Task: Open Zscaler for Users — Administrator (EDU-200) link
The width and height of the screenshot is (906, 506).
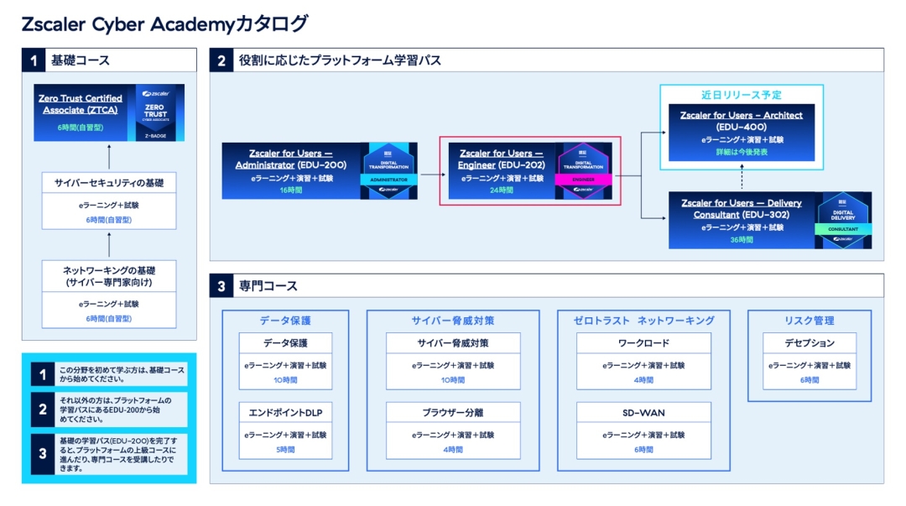Action: click(x=290, y=159)
